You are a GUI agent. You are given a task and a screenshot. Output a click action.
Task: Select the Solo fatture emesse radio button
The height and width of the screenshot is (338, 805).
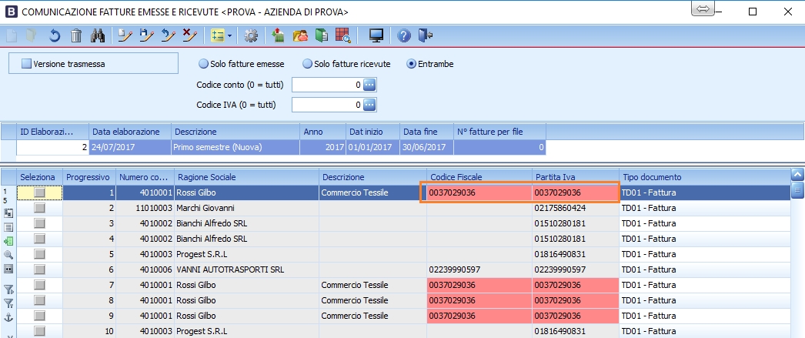(x=203, y=64)
